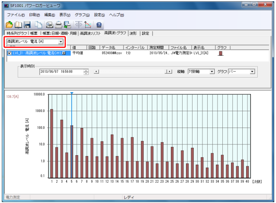Click the copy documents toolbar icon
The height and width of the screenshot is (203, 276).
[38, 25]
